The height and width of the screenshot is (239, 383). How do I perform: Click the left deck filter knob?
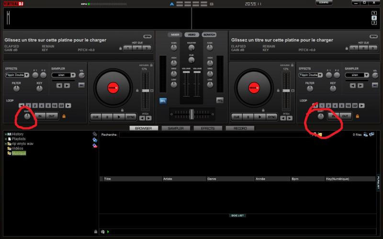click(x=16, y=89)
